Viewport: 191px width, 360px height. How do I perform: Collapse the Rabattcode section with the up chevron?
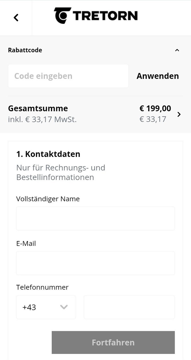pos(177,50)
